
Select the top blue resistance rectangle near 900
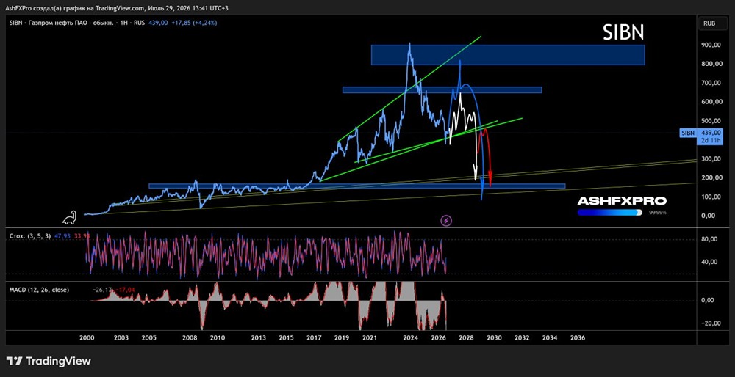(508, 55)
